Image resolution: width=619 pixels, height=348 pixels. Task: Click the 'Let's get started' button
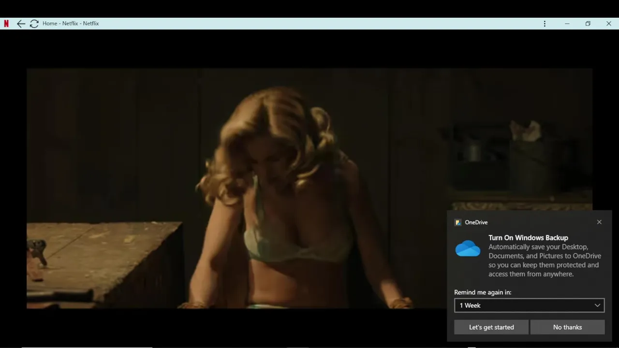pyautogui.click(x=491, y=327)
